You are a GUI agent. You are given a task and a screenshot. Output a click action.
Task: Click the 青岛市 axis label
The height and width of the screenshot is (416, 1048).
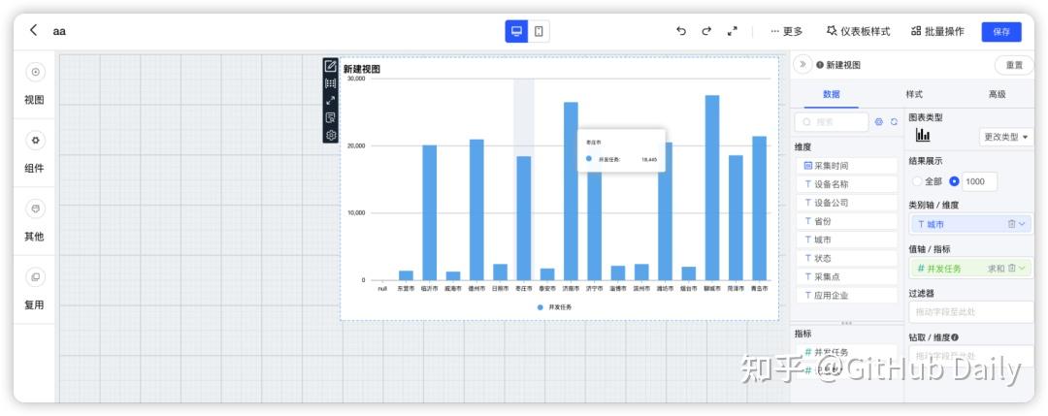pos(759,288)
